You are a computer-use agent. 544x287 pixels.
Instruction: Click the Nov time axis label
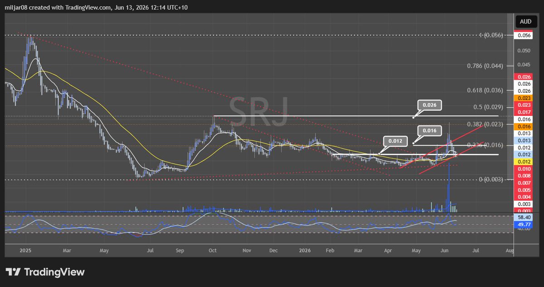click(247, 250)
